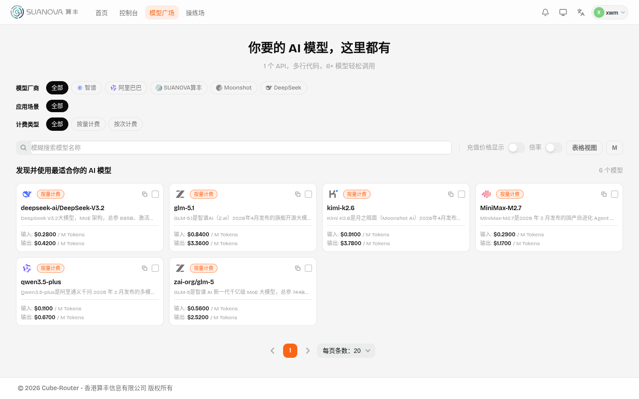Filter vendors by Moonshot

click(234, 88)
